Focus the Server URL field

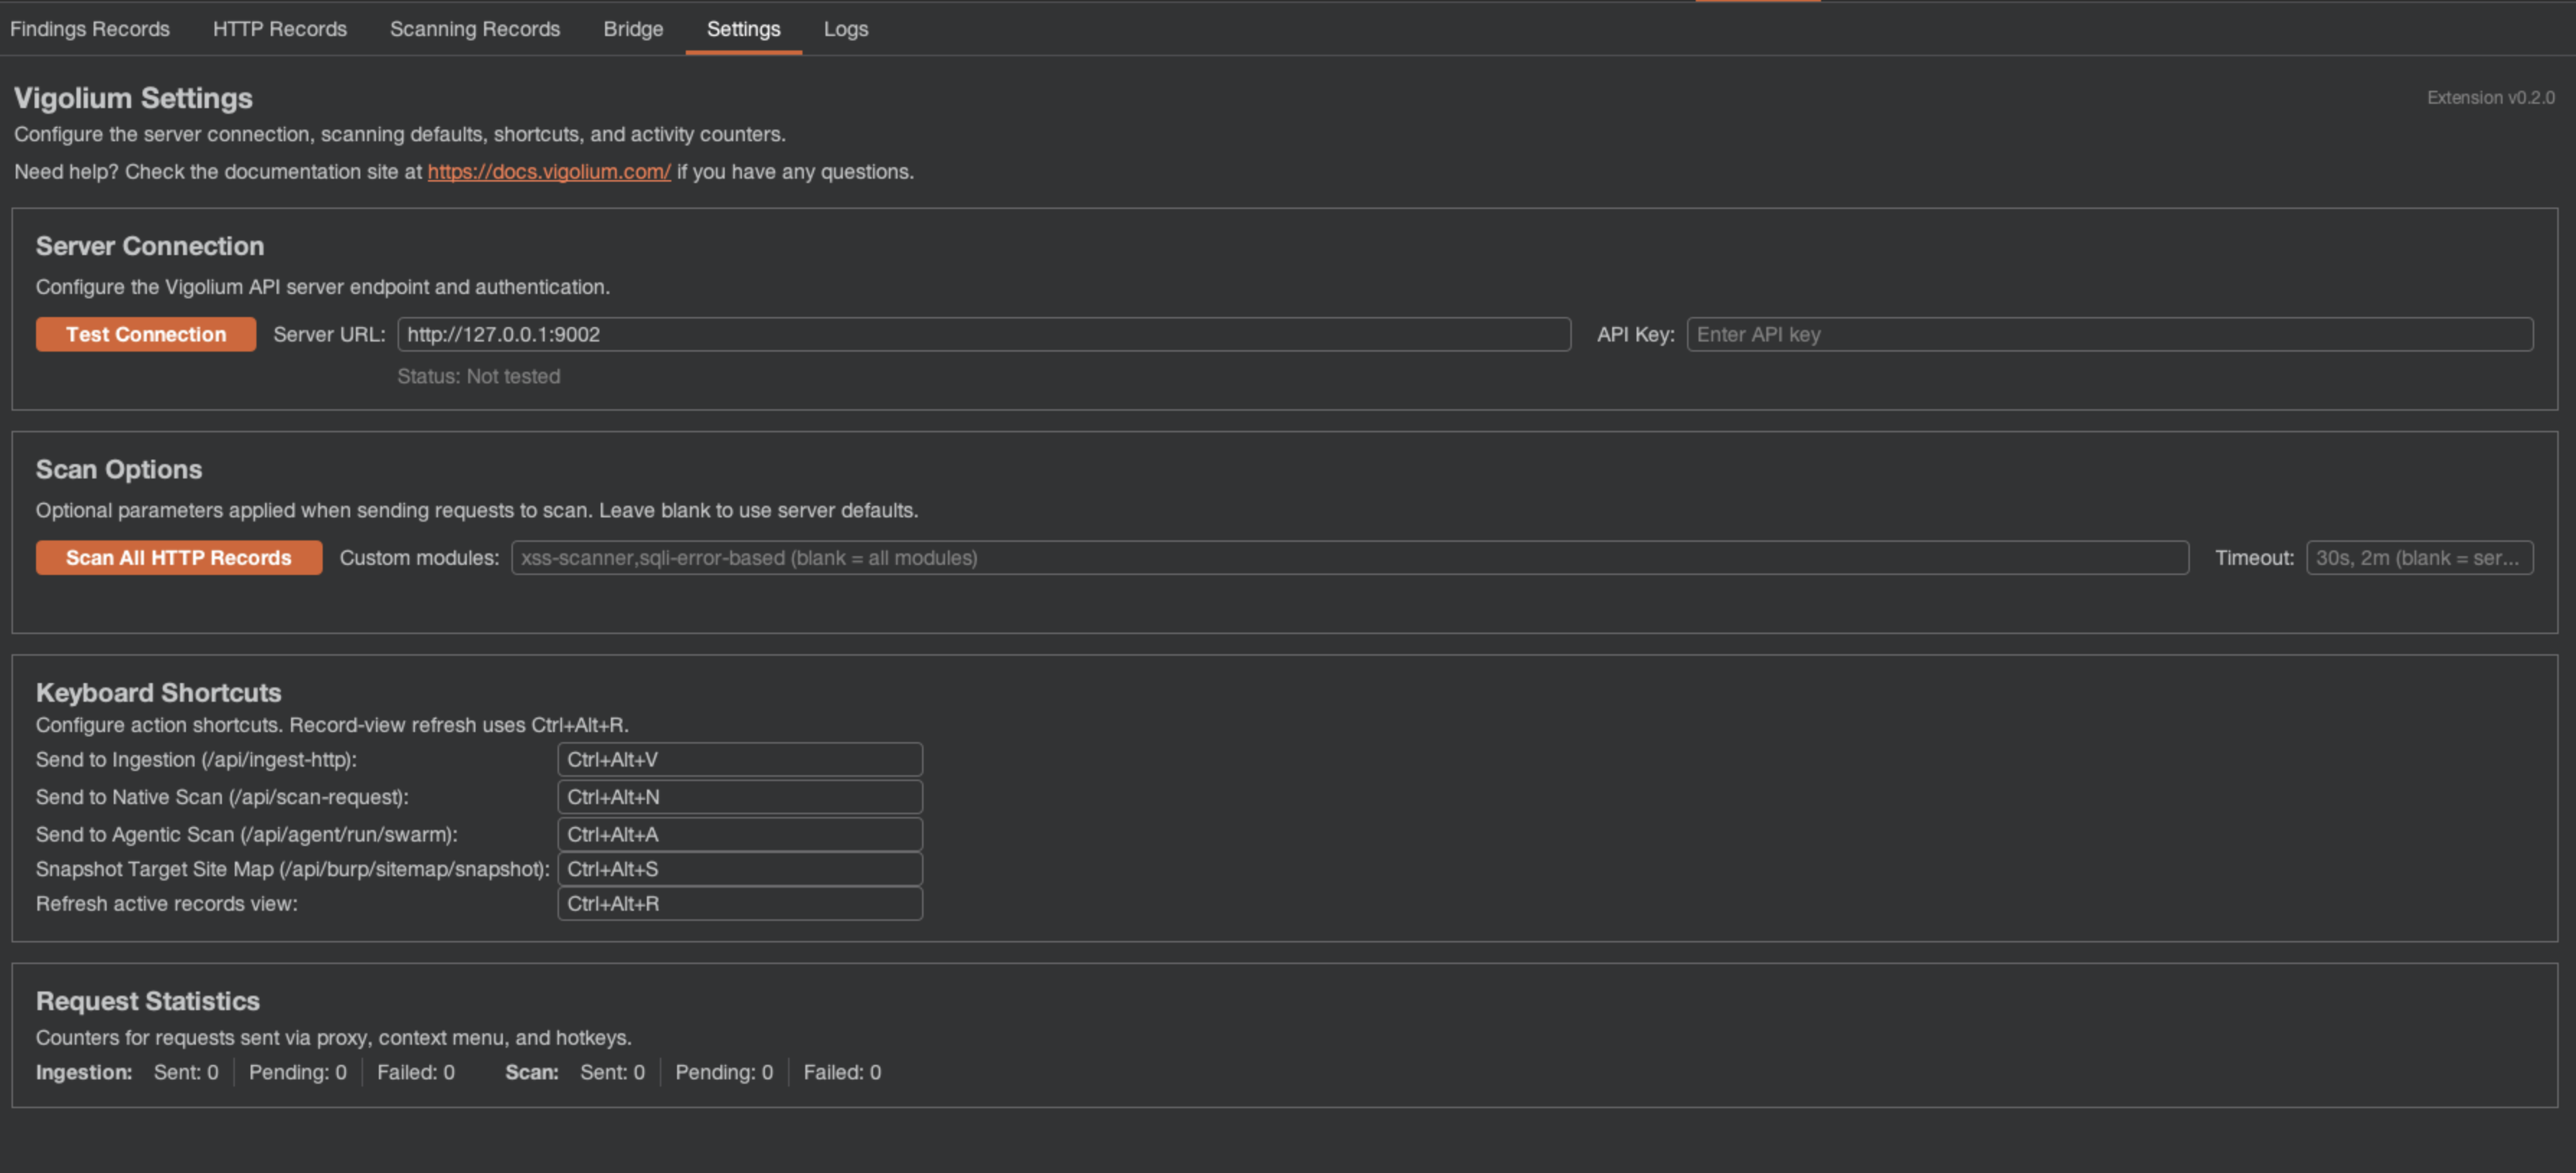(984, 334)
